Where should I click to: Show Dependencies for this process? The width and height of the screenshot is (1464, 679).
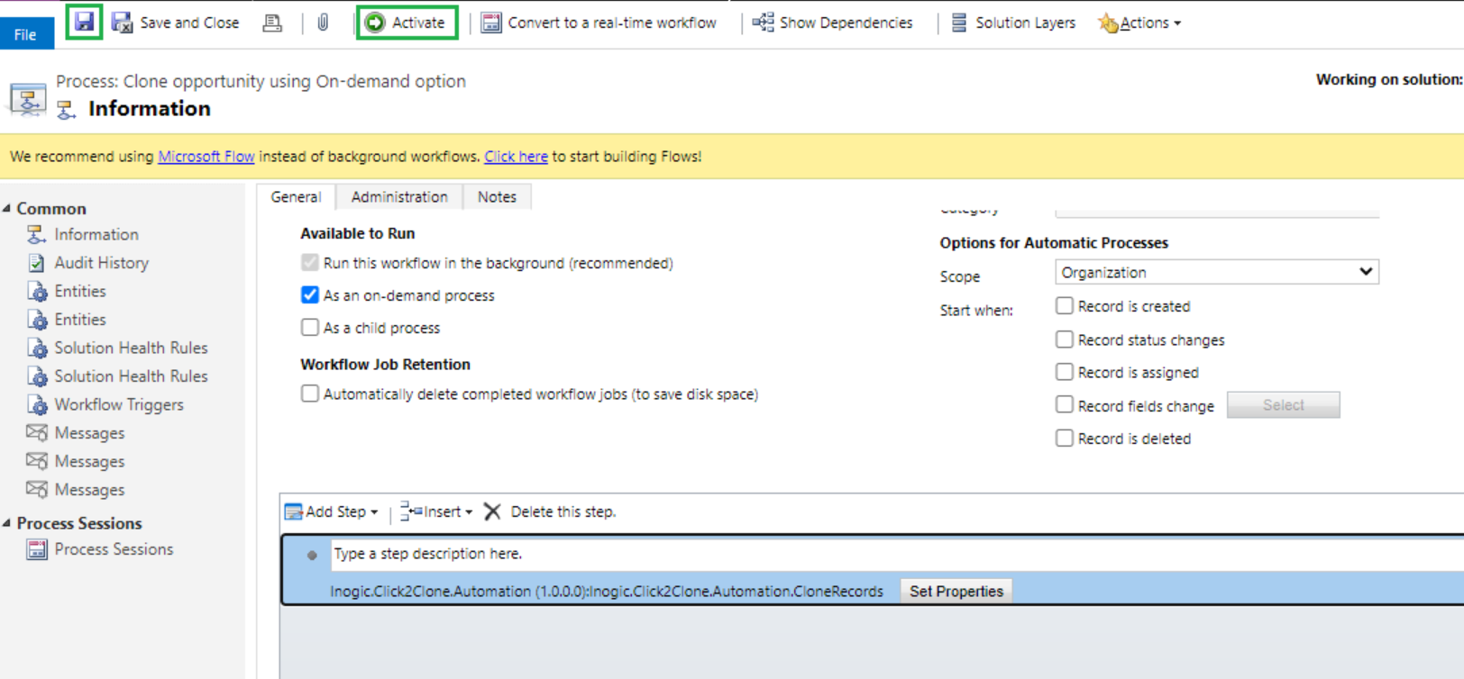tap(832, 23)
